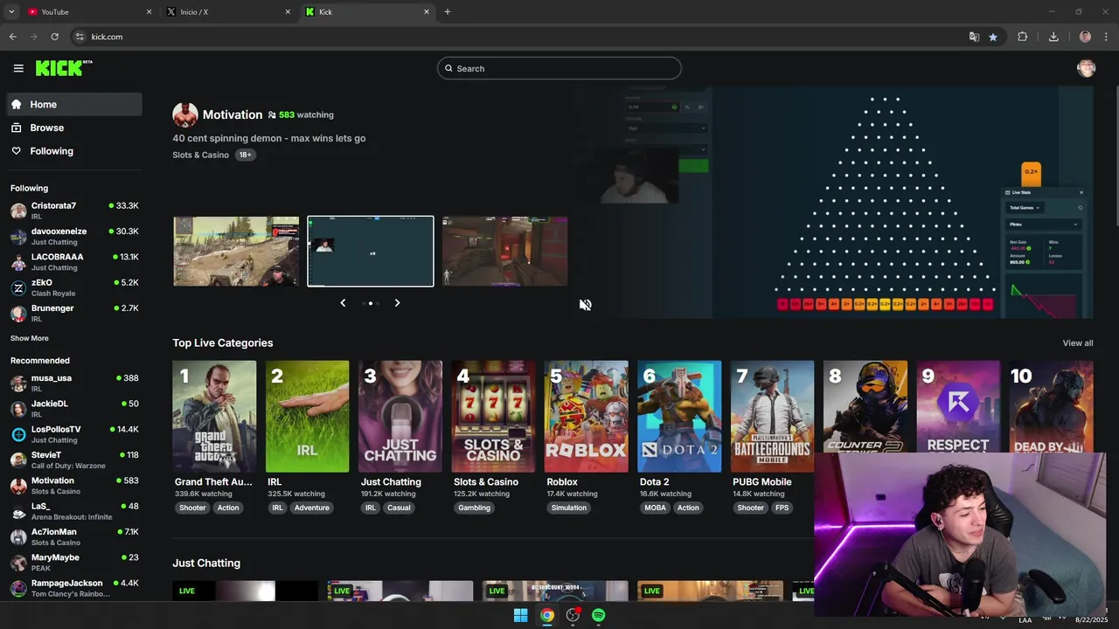Open the Roblox category card
This screenshot has width=1119, height=629.
(586, 416)
